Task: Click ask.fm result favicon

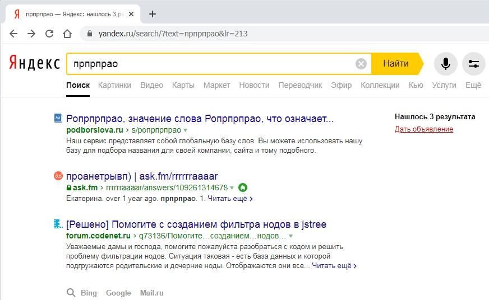Action: pos(58,176)
